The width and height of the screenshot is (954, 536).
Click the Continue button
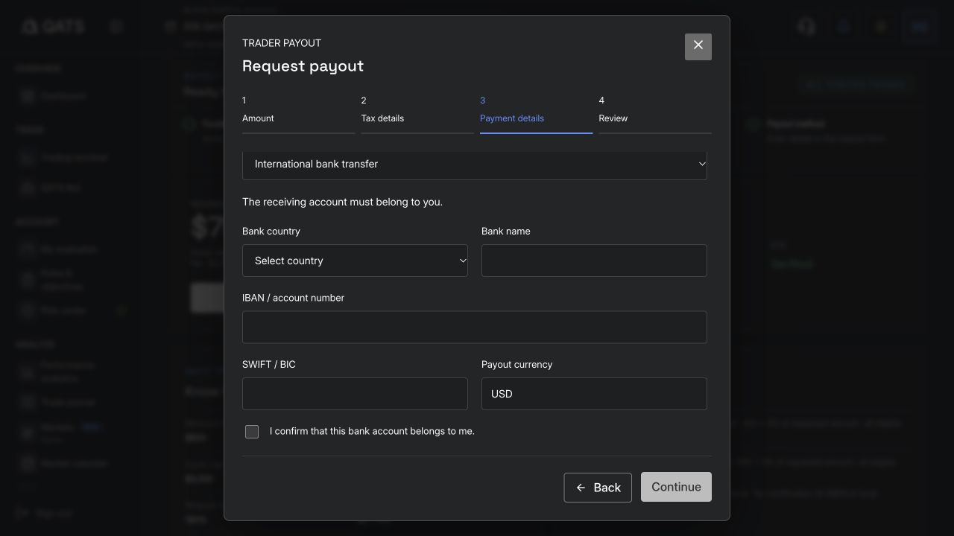point(676,487)
